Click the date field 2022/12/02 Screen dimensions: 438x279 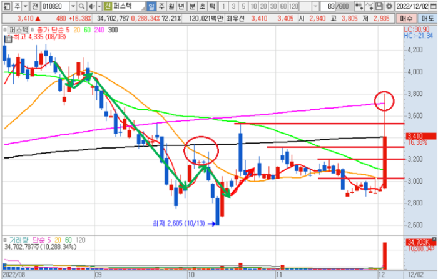tap(412, 6)
